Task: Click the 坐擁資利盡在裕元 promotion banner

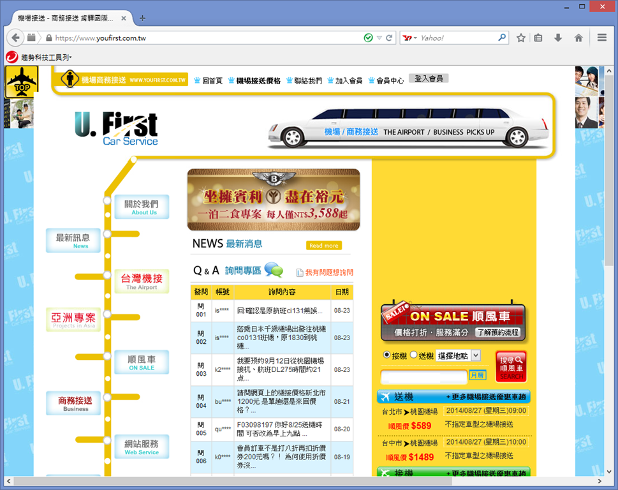Action: [x=274, y=200]
